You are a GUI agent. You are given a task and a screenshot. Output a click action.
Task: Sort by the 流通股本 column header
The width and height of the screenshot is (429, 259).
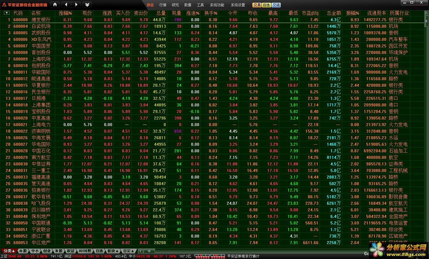tap(377, 13)
